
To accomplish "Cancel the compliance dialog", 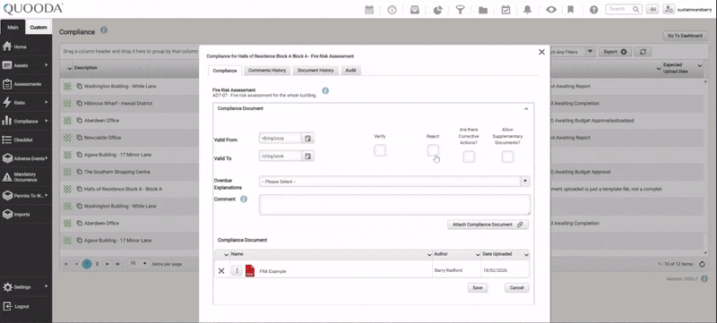I will (517, 288).
